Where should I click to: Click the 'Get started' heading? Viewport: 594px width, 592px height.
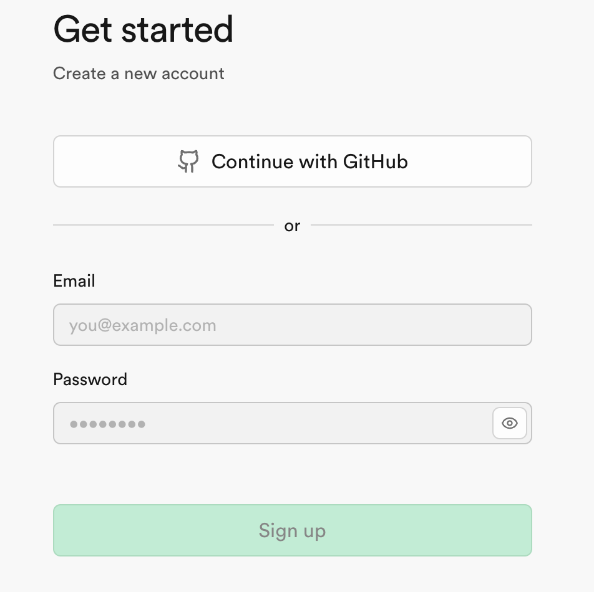click(x=143, y=30)
